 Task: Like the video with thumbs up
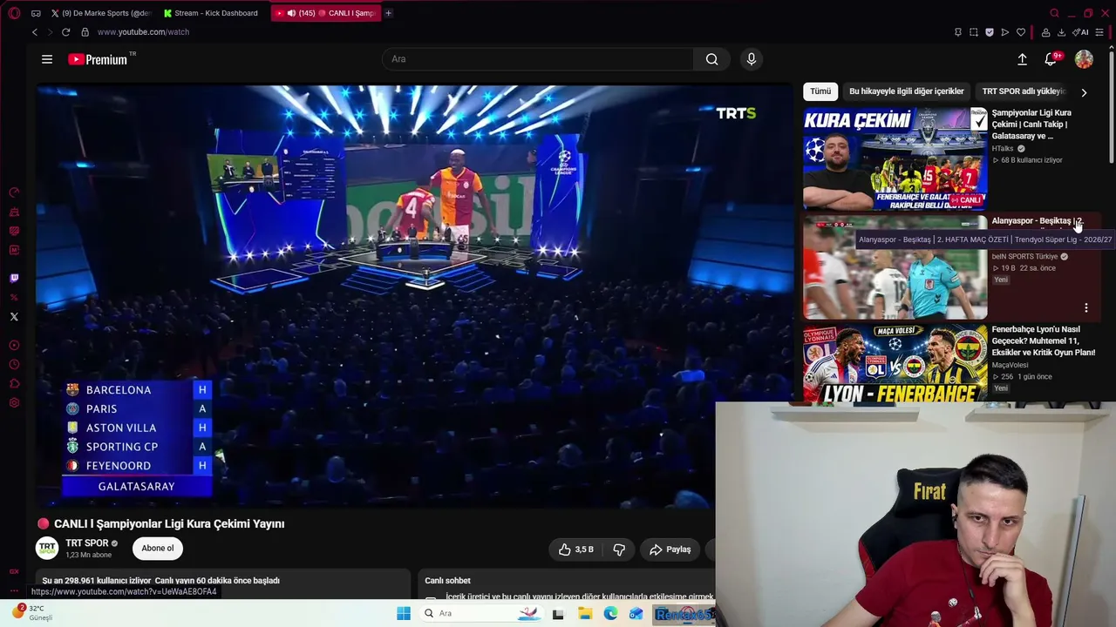[576, 549]
